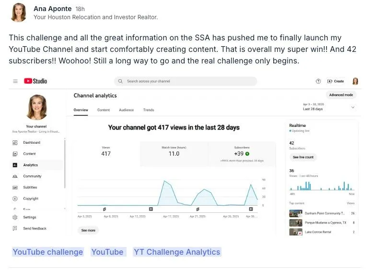The image size is (373, 272).
Task: Expand the Last 28 days date dropdown
Action: pos(353,107)
